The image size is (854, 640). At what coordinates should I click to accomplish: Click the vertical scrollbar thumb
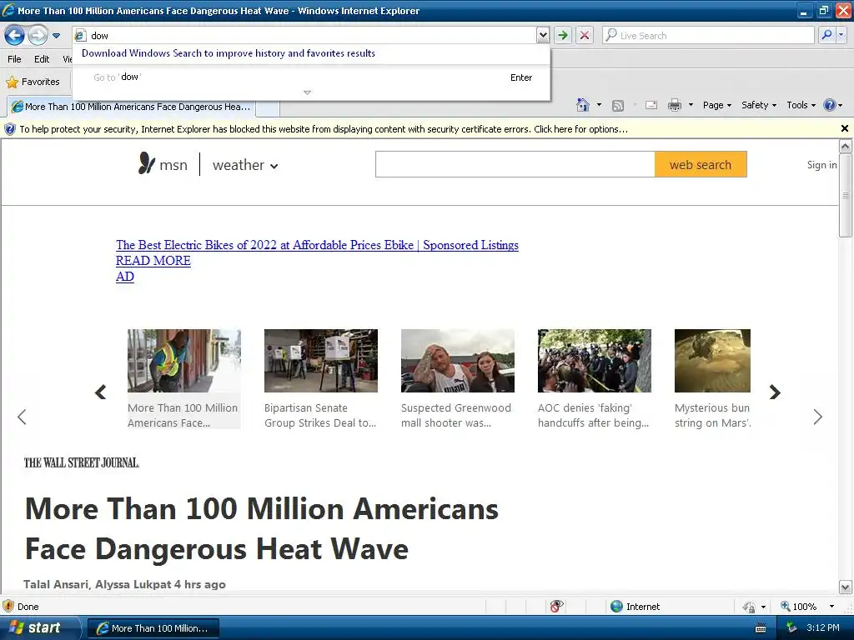(x=845, y=195)
